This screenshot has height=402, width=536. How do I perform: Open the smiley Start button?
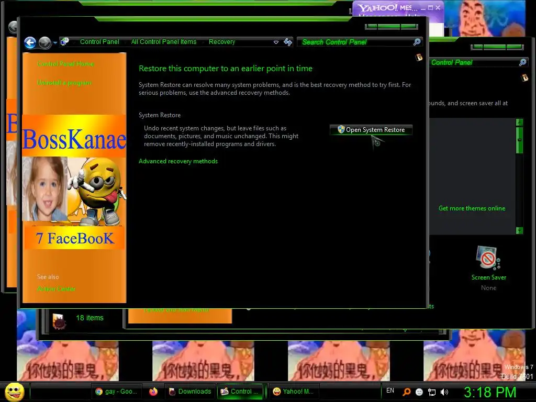pos(14,392)
